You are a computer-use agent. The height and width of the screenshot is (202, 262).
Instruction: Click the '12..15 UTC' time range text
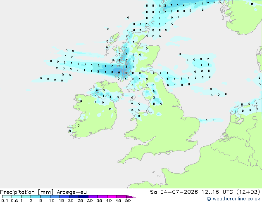(217, 192)
